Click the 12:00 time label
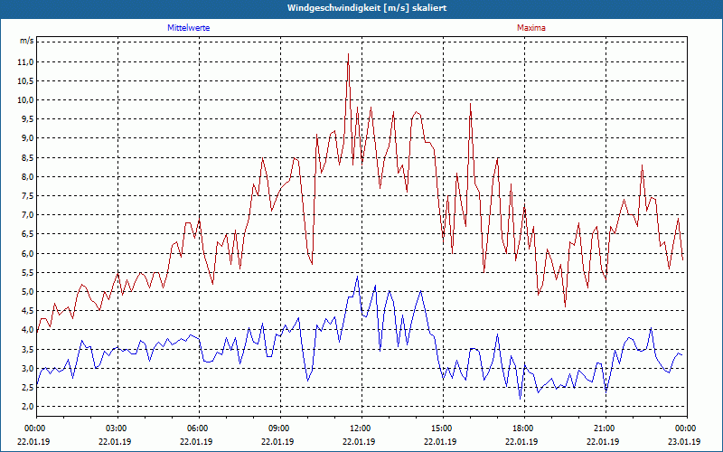The height and width of the screenshot is (452, 723). 359,428
